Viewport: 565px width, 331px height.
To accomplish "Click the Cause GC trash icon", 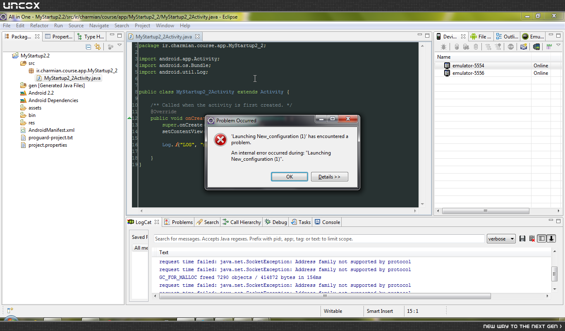I will 476,47.
